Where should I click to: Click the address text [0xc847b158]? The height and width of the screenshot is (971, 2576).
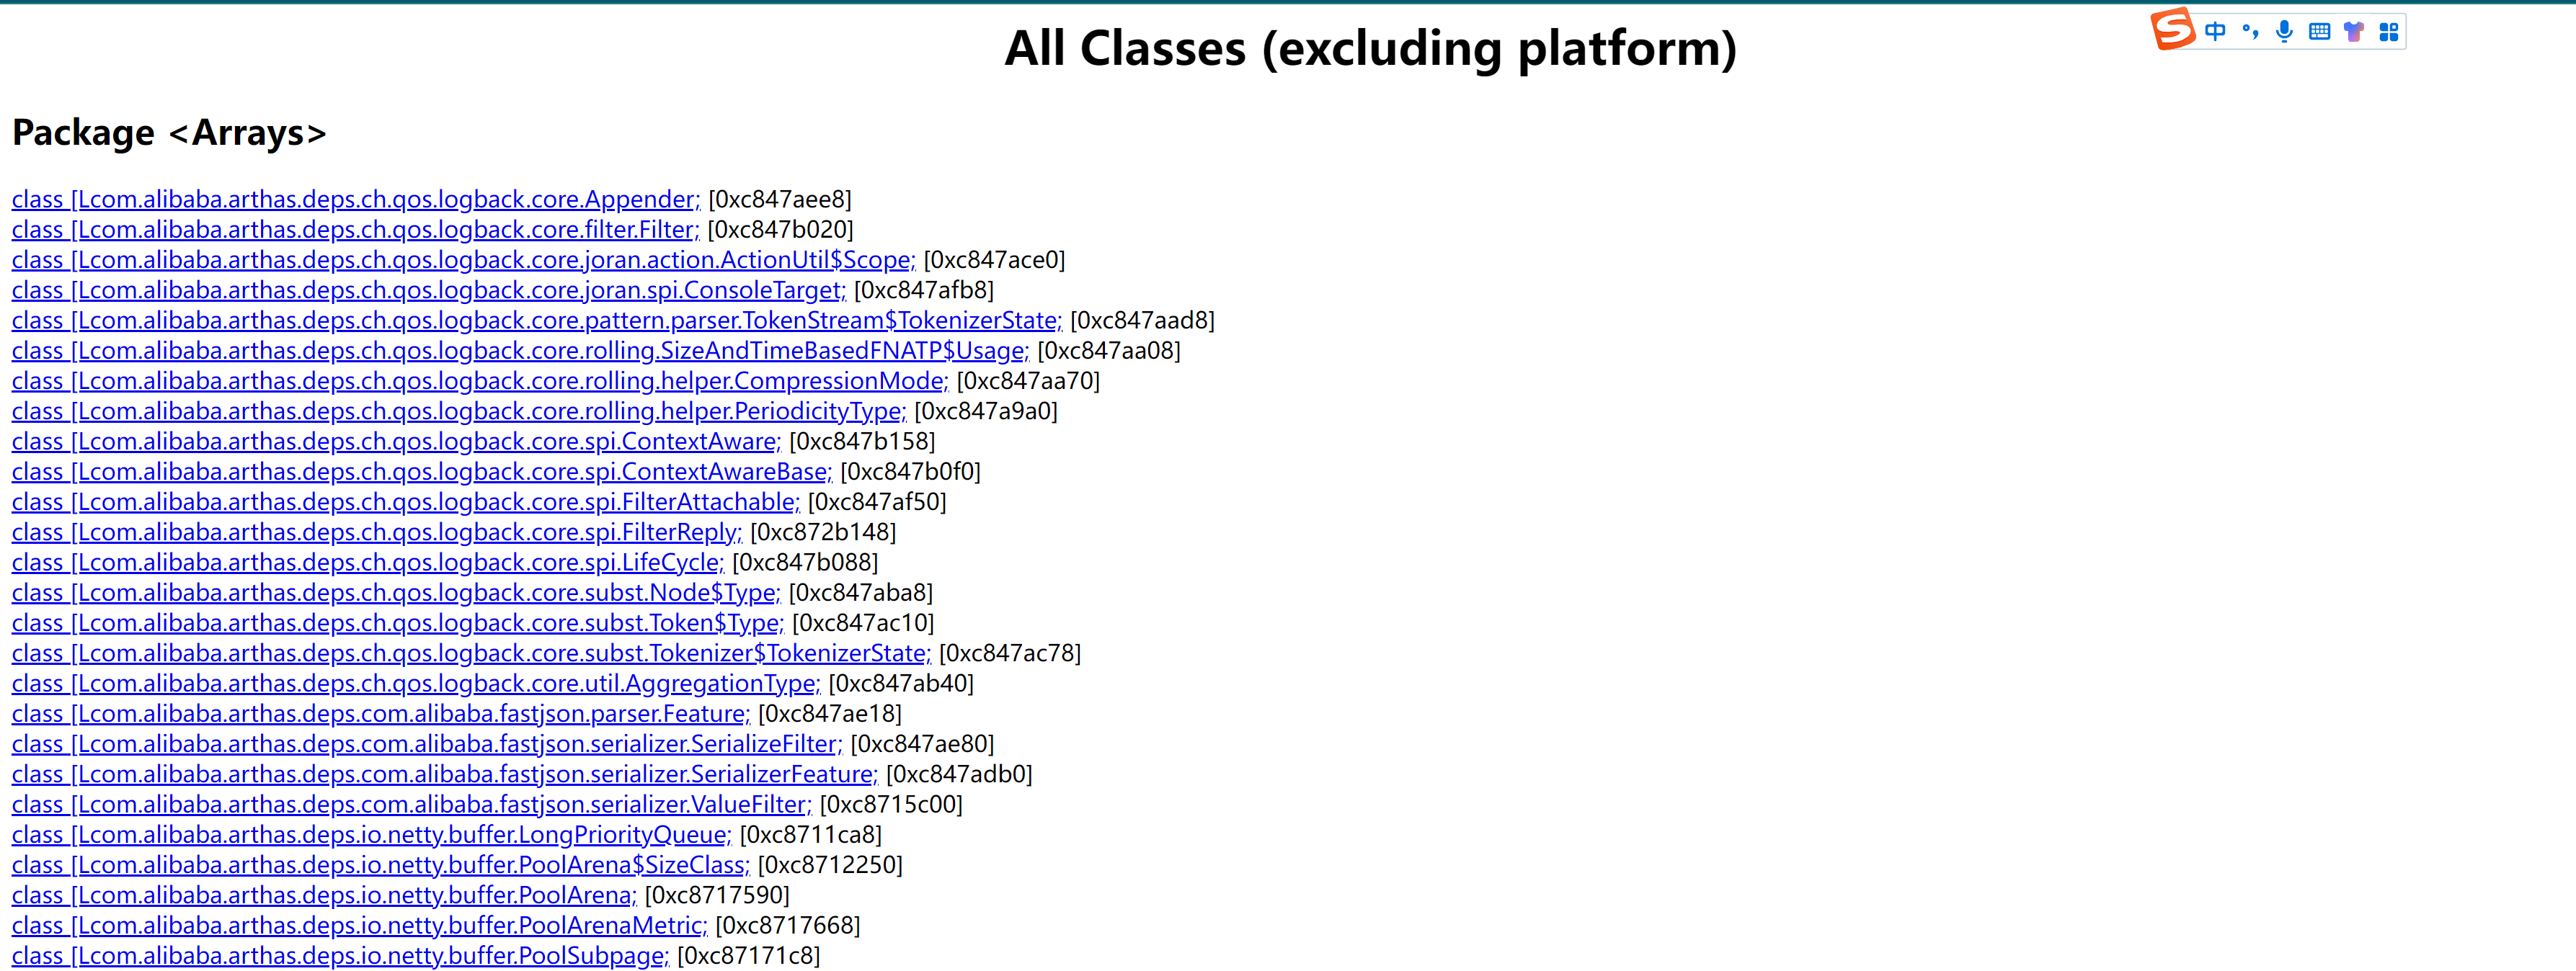tap(862, 442)
